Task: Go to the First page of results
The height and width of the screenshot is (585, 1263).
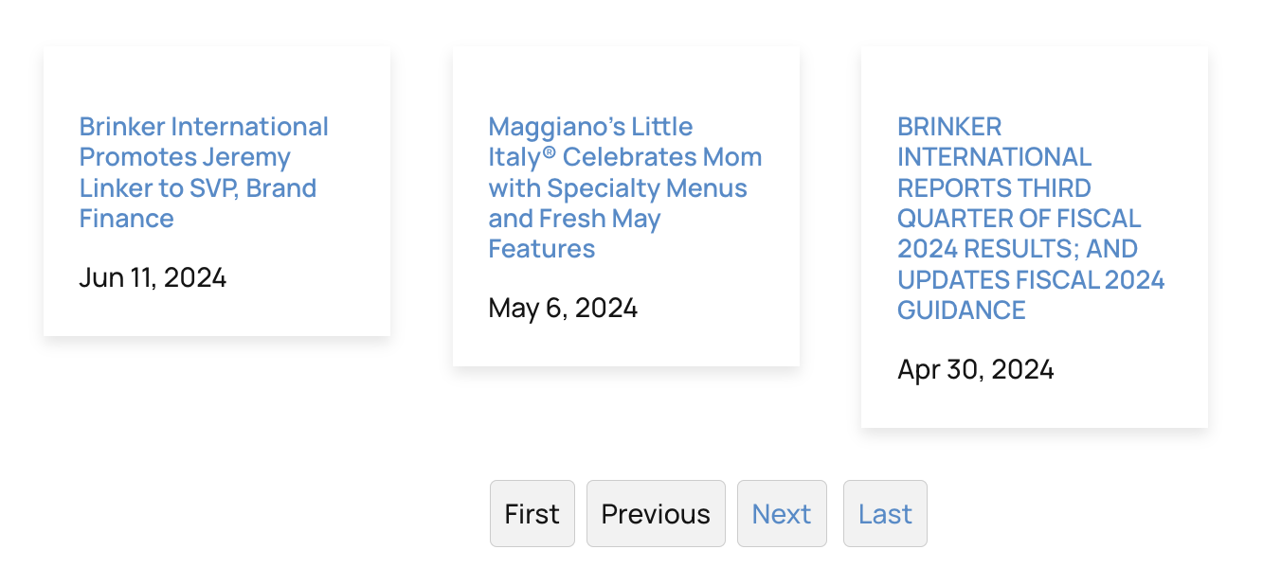Action: (x=532, y=514)
